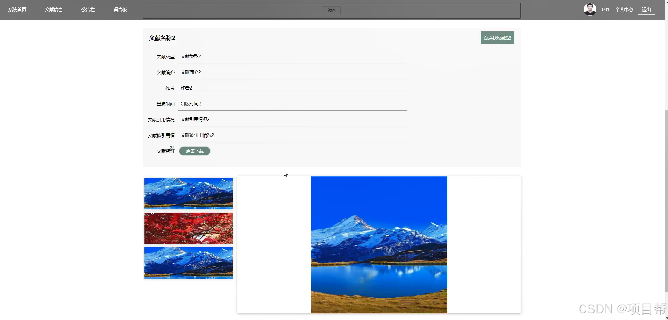Click the large mountain lake preview image

pos(379,245)
